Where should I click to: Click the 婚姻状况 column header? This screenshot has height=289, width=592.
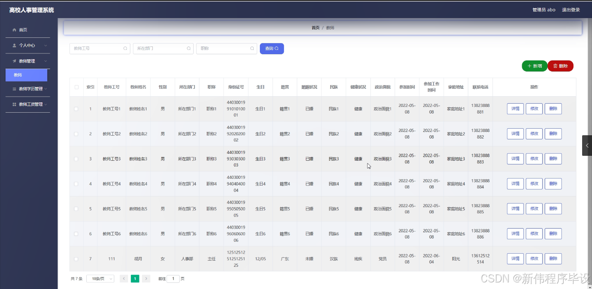point(309,87)
